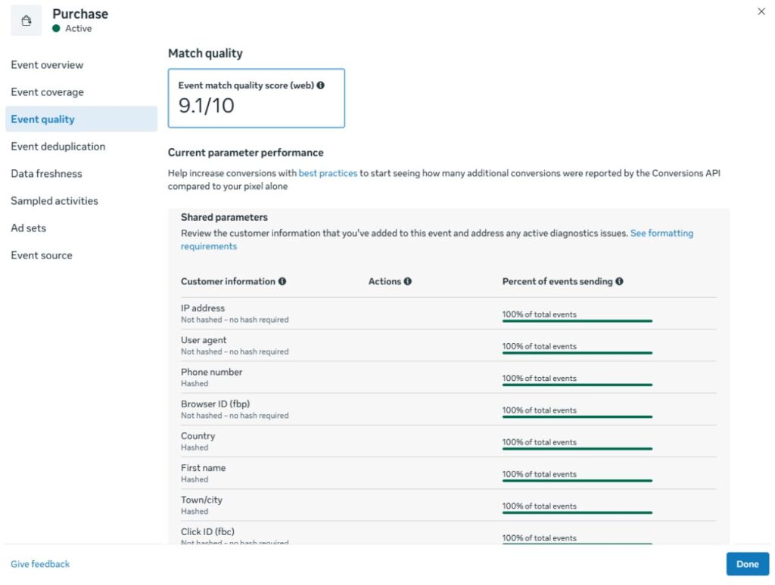Viewport: 775px width, 585px height.
Task: Open the Event coverage section
Action: coord(48,92)
